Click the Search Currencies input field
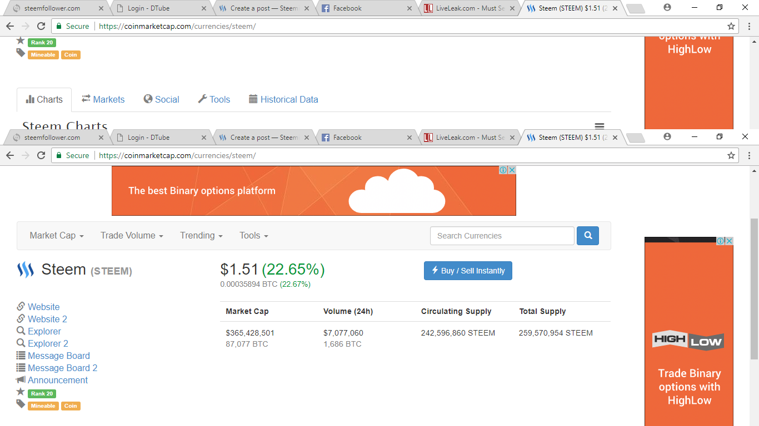This screenshot has height=426, width=759. 502,236
